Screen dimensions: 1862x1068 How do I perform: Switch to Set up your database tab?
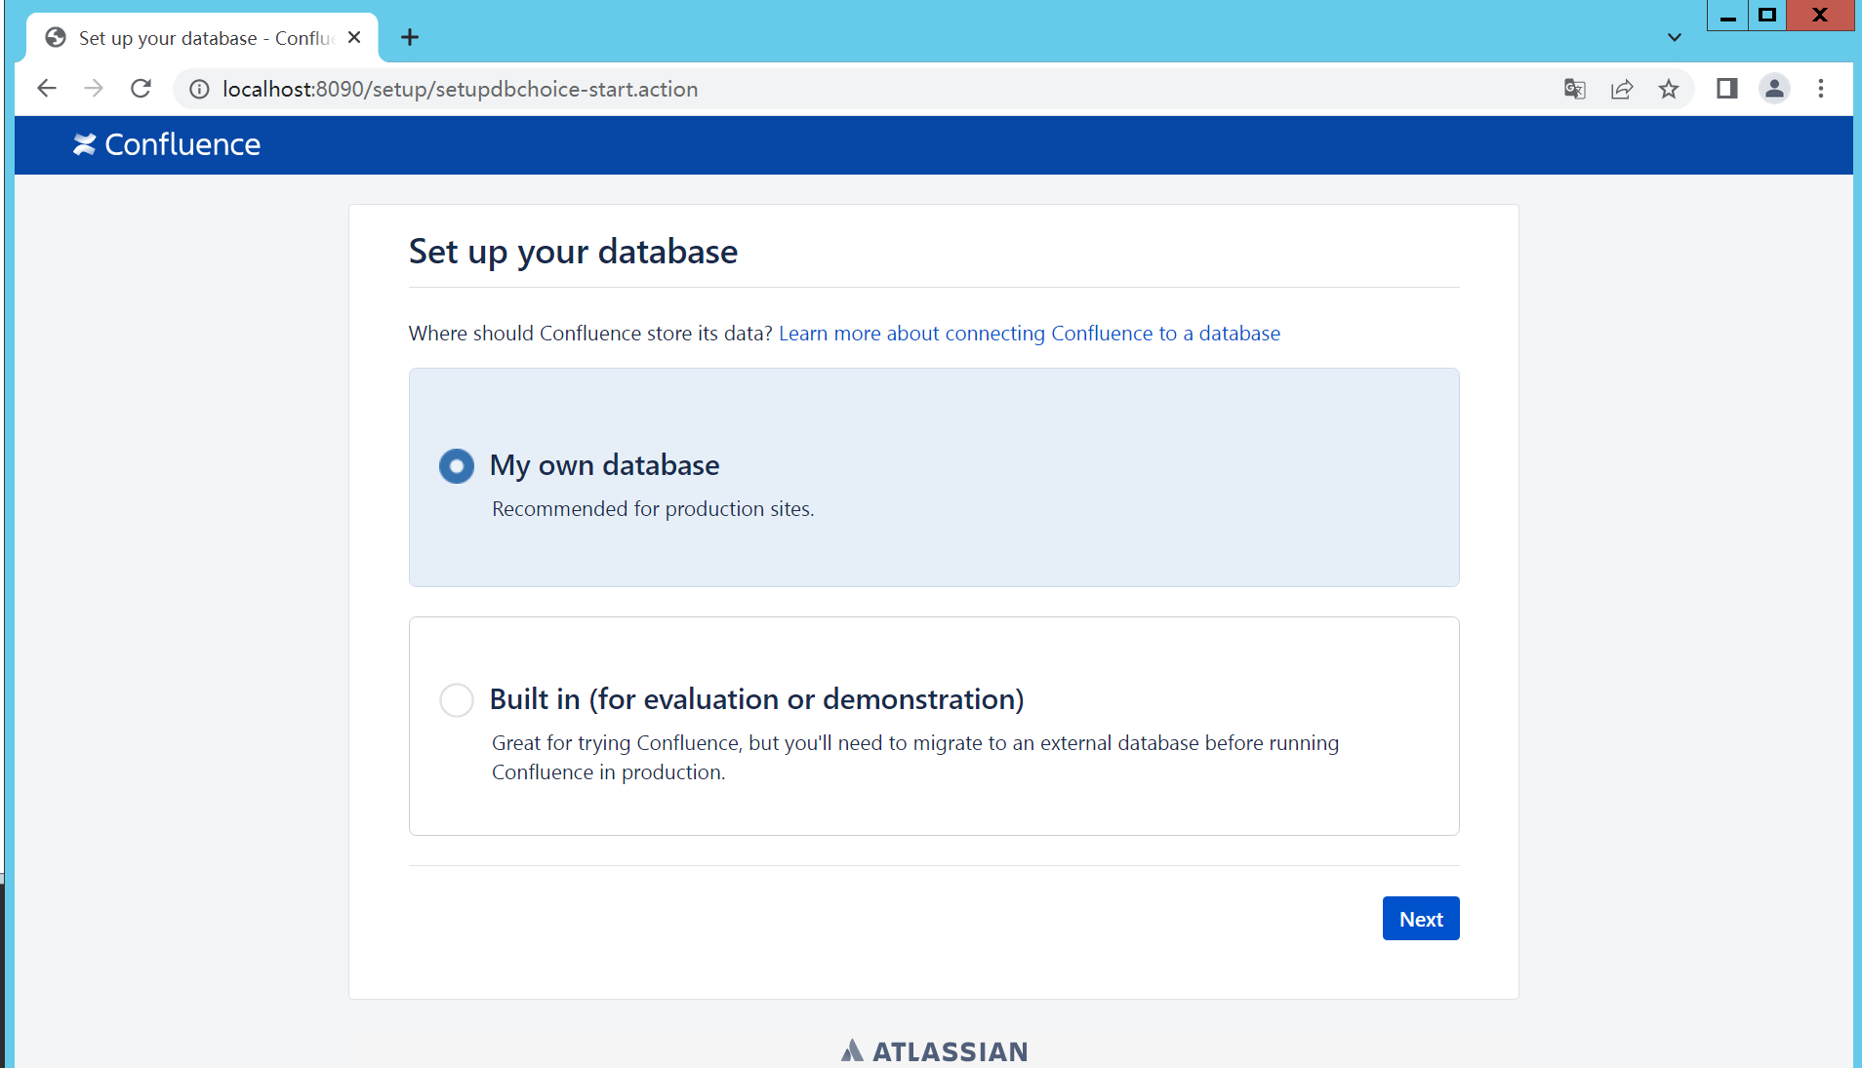tap(202, 37)
